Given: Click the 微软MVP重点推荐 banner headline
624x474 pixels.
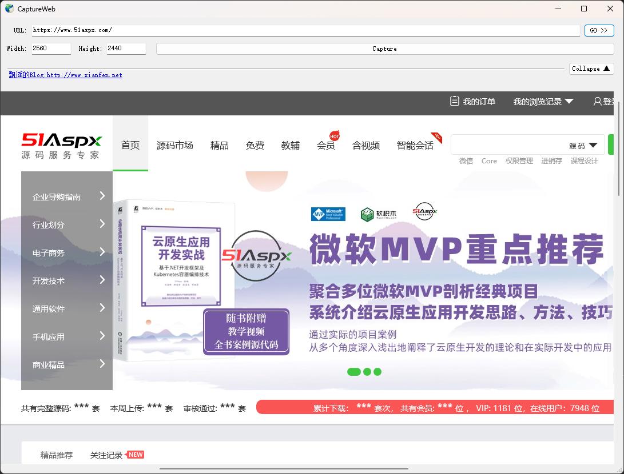Looking at the screenshot, I should 457,249.
